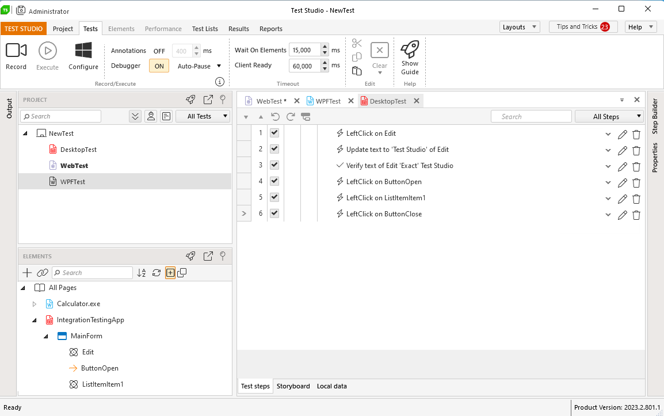Open the Project ribbon tab

pos(63,28)
